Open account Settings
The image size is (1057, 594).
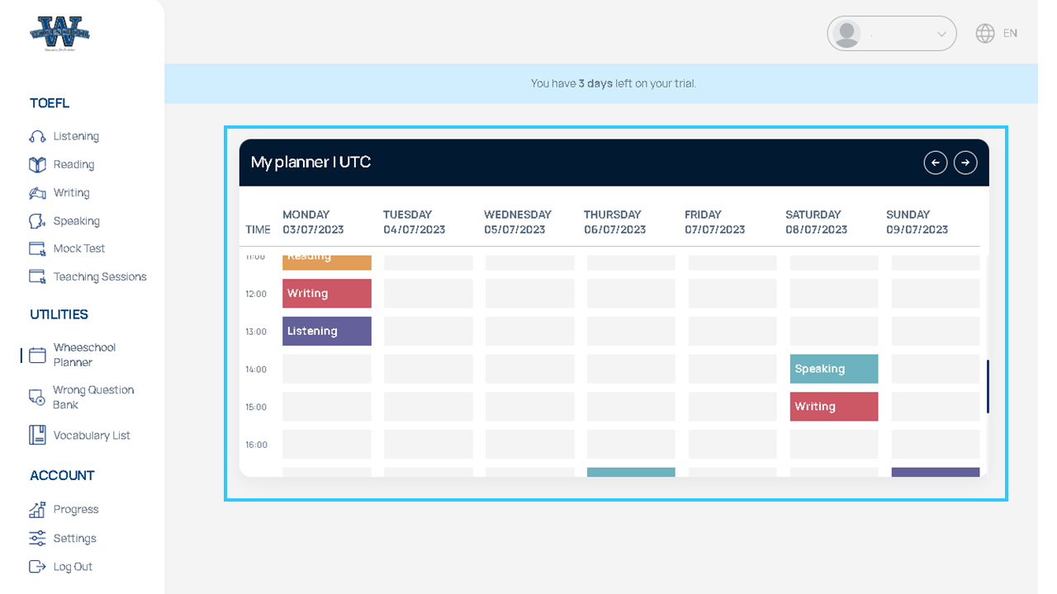(75, 538)
